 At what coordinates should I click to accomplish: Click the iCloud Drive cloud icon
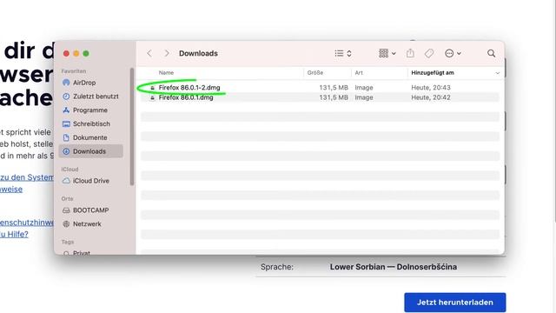[66, 181]
